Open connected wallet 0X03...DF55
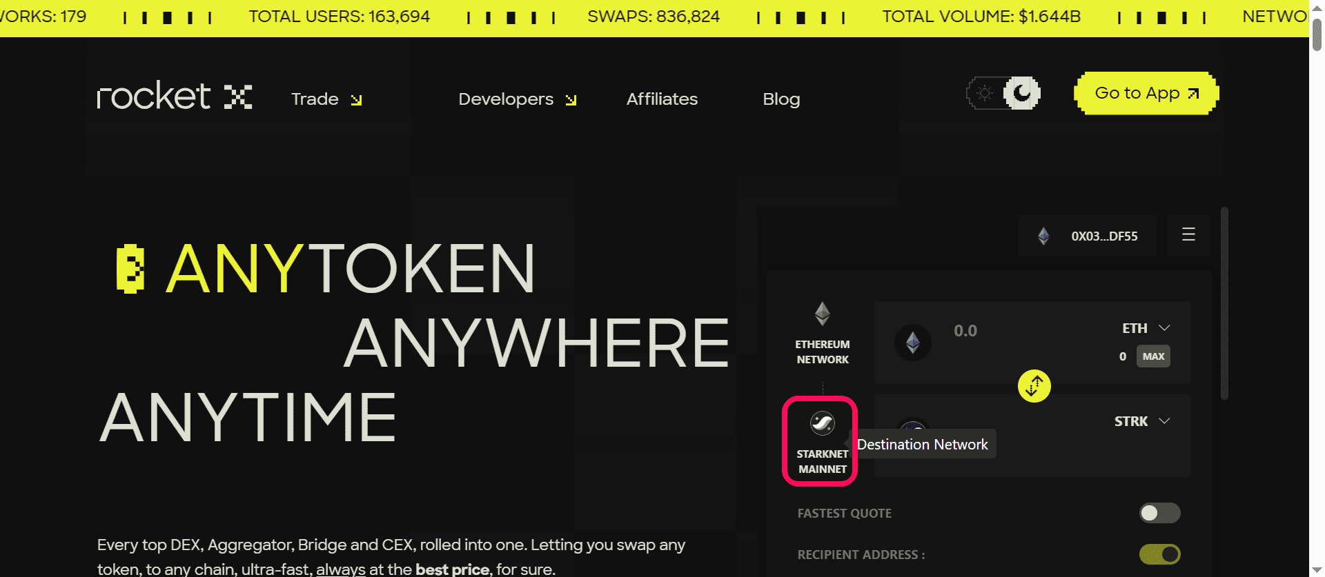This screenshot has height=577, width=1325. click(x=1088, y=236)
